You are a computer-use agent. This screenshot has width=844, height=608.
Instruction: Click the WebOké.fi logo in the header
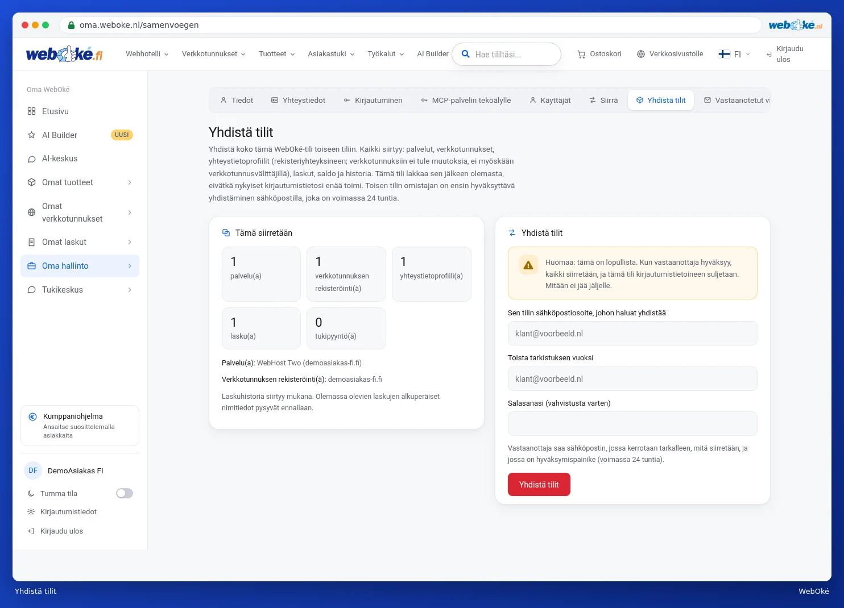point(64,54)
